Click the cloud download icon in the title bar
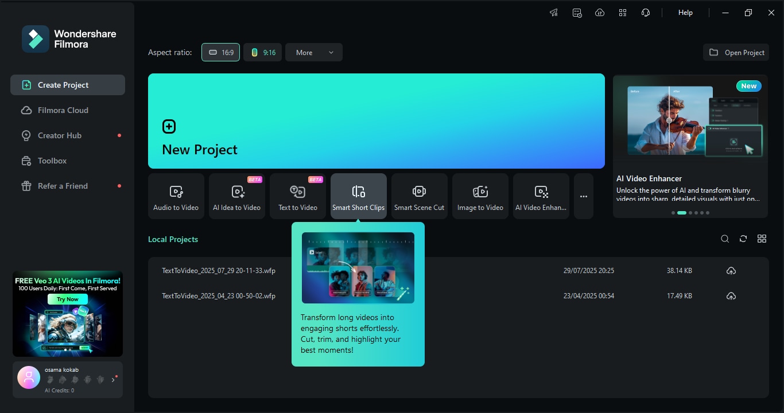The width and height of the screenshot is (784, 413). coord(600,13)
